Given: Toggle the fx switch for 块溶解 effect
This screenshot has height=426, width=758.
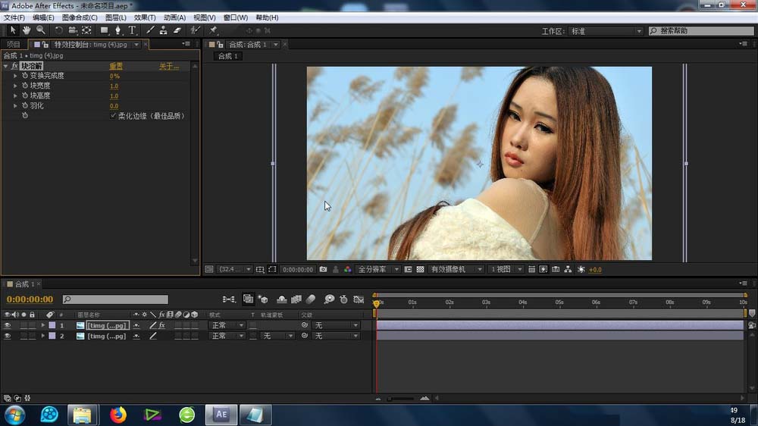Looking at the screenshot, I should click(14, 66).
